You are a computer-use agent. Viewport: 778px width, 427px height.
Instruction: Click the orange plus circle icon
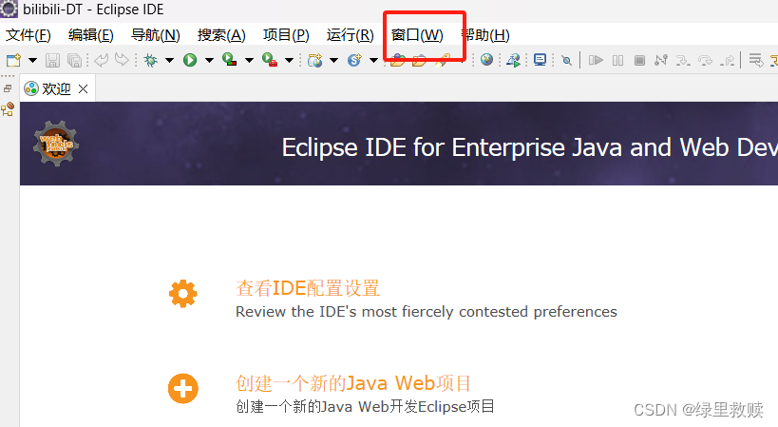pos(183,388)
